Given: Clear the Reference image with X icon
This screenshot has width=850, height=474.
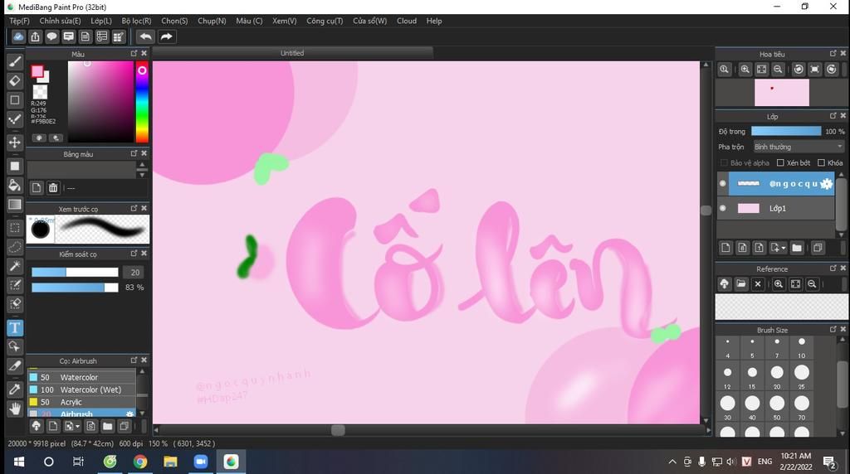Looking at the screenshot, I should click(x=758, y=284).
